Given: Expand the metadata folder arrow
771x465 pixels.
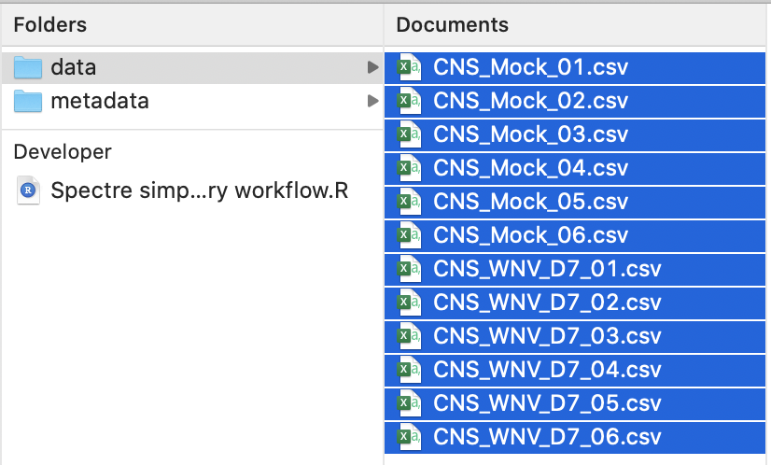Looking at the screenshot, I should (372, 101).
